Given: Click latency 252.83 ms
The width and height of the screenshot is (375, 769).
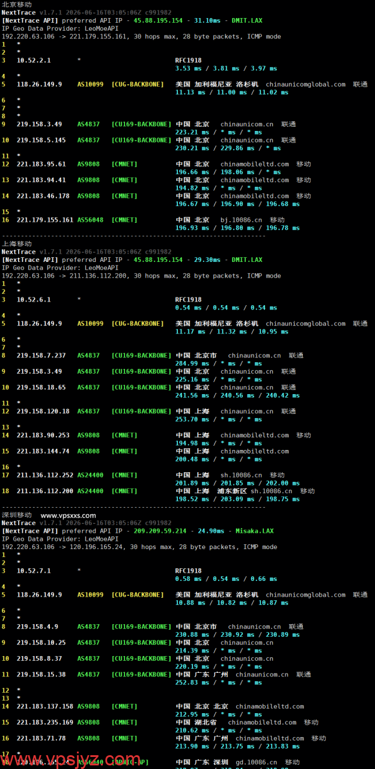Looking at the screenshot, I should click(x=192, y=682).
